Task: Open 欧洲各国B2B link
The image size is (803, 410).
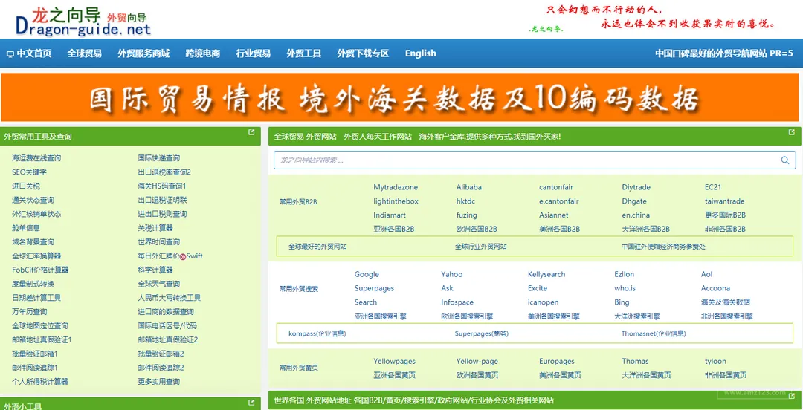Action: [477, 230]
